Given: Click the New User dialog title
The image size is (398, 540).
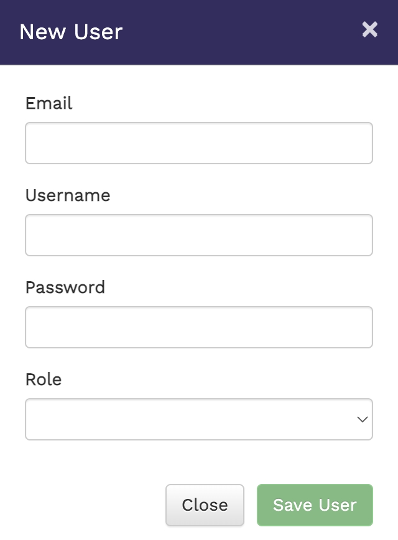Looking at the screenshot, I should [71, 32].
